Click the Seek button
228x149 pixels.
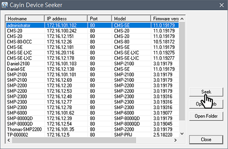[206, 92]
